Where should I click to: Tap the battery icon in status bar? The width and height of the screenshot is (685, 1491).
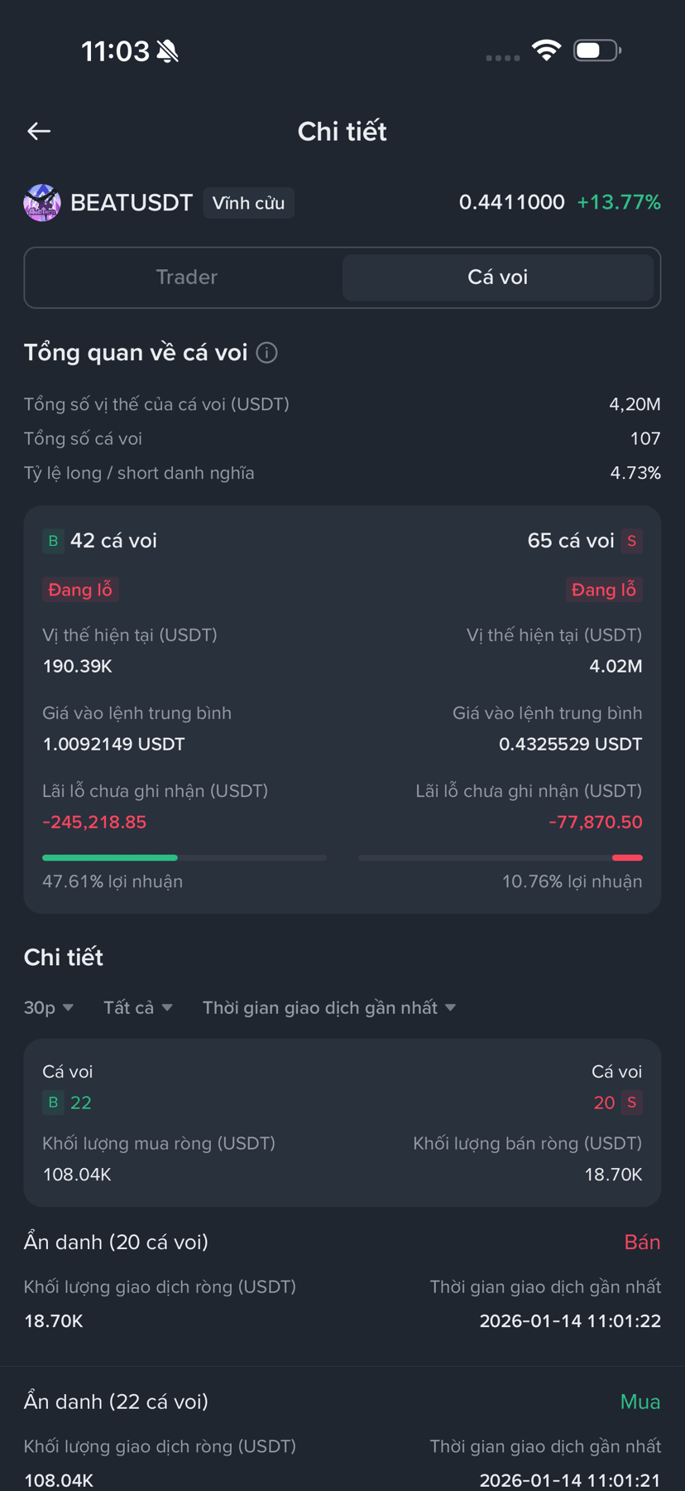pyautogui.click(x=597, y=51)
